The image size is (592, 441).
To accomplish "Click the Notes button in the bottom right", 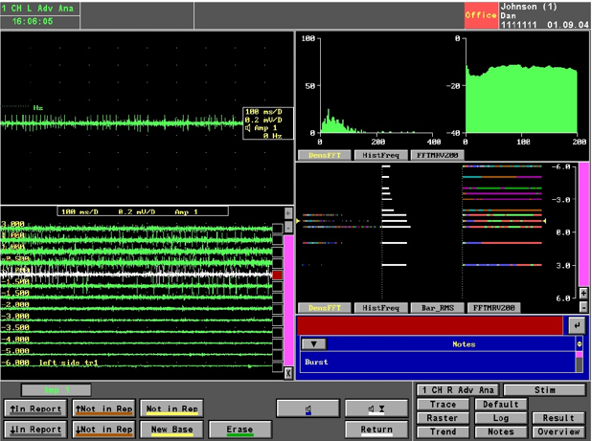I will coord(501,431).
